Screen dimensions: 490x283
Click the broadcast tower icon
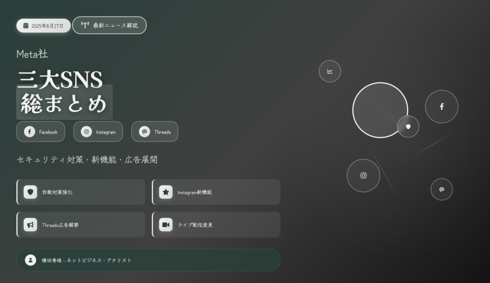click(85, 25)
